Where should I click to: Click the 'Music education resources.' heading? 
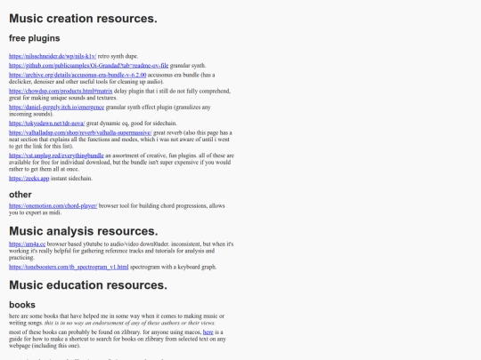coord(88,285)
